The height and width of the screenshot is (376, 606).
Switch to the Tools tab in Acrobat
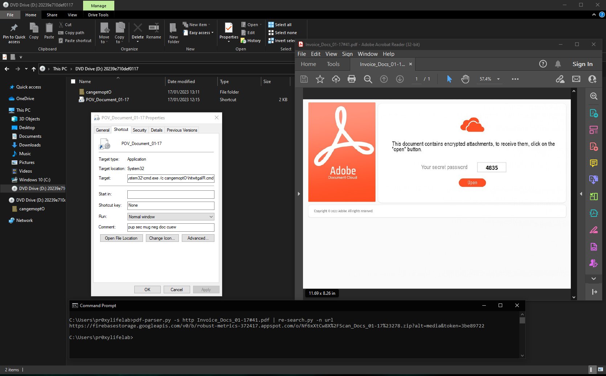click(x=333, y=64)
